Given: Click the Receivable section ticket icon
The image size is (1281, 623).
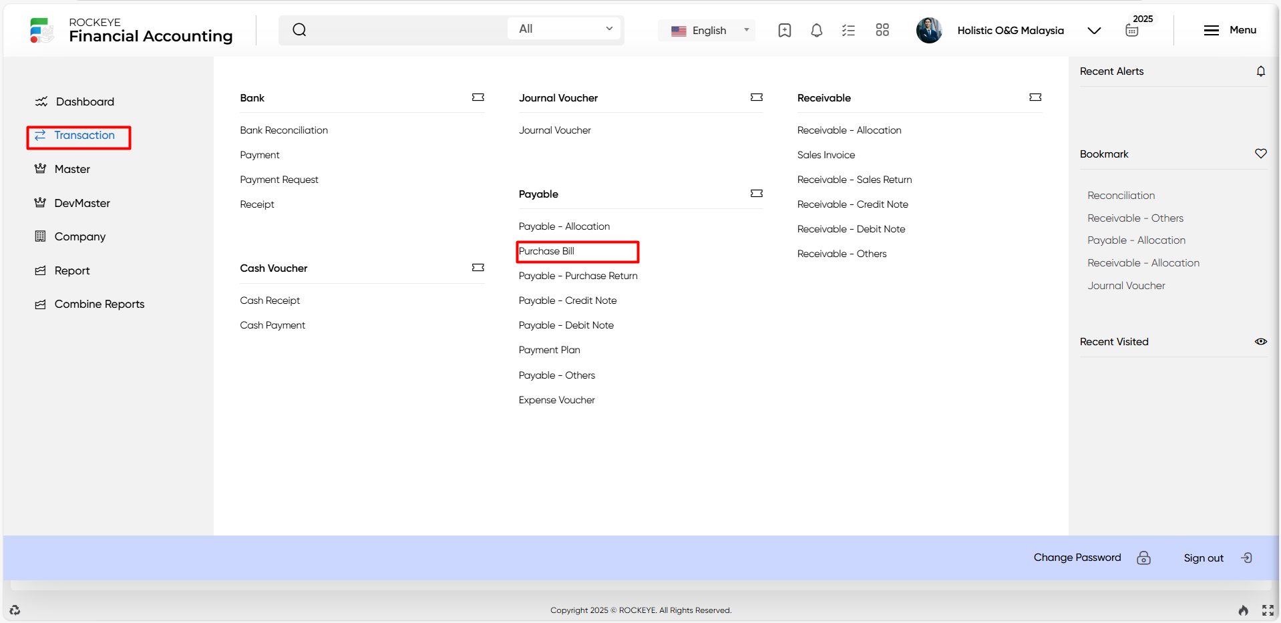Looking at the screenshot, I should 1035,97.
